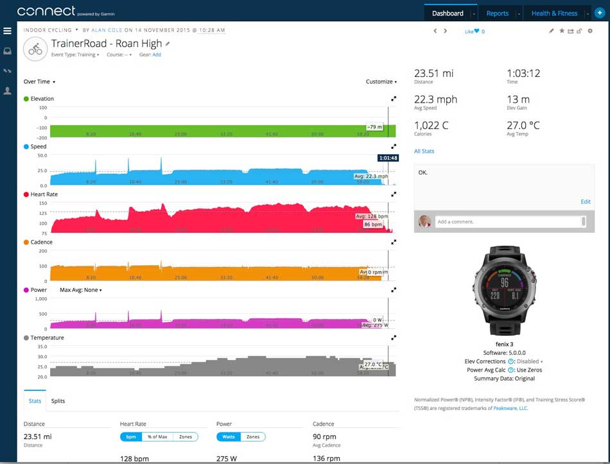
Task: Expand the Cadence chart to full size
Action: (x=394, y=242)
